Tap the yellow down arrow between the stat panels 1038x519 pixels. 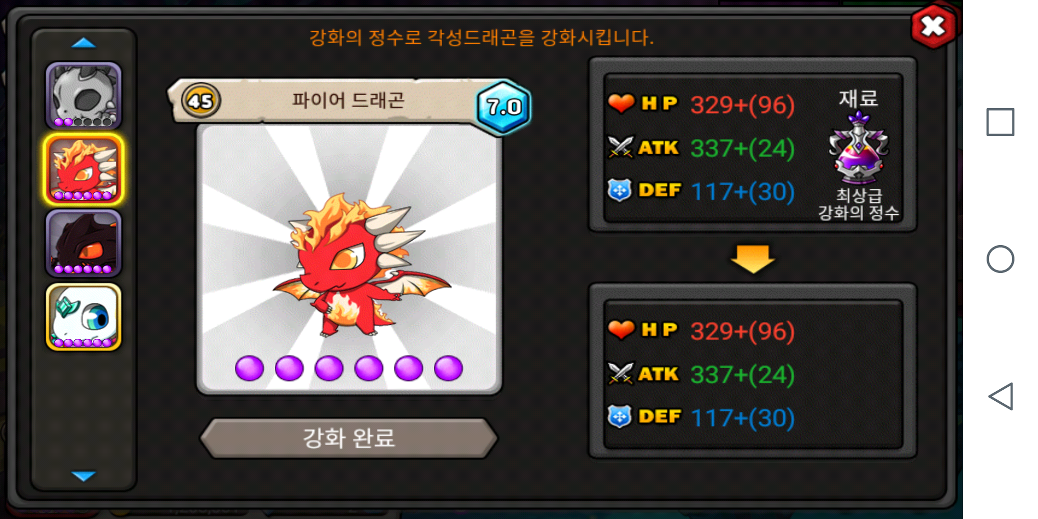point(753,259)
